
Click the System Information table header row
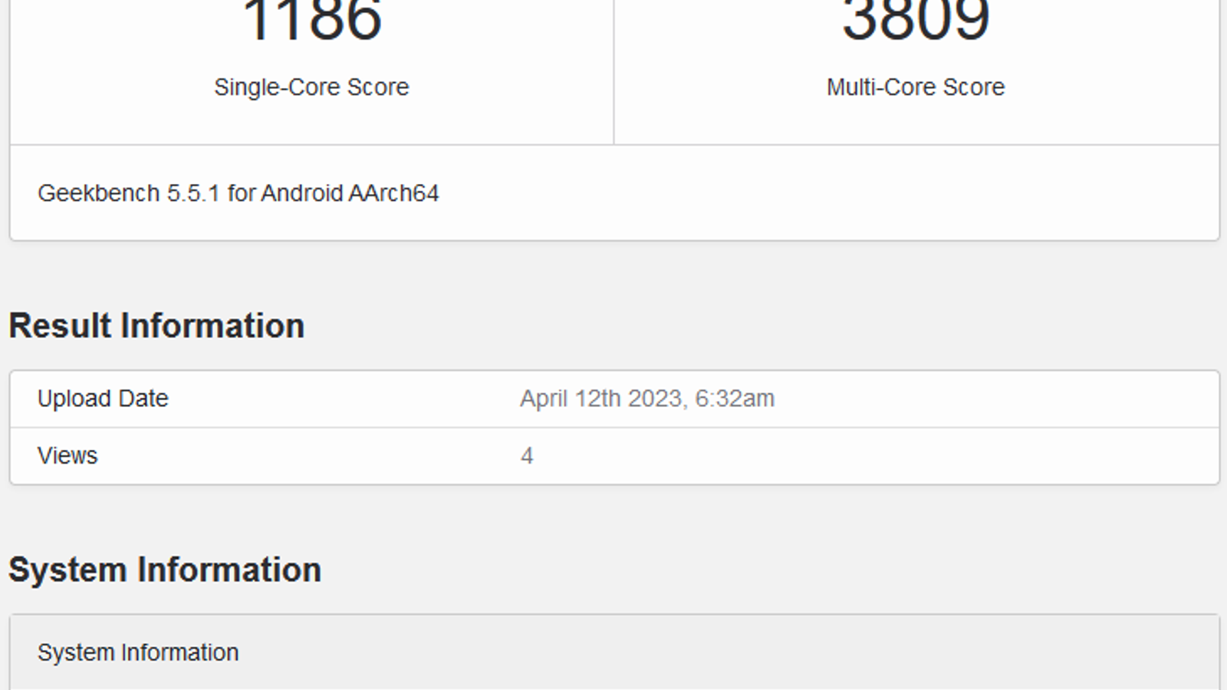[x=138, y=652]
